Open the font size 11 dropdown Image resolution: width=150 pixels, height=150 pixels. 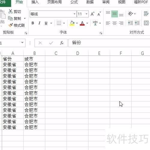click(x=86, y=14)
